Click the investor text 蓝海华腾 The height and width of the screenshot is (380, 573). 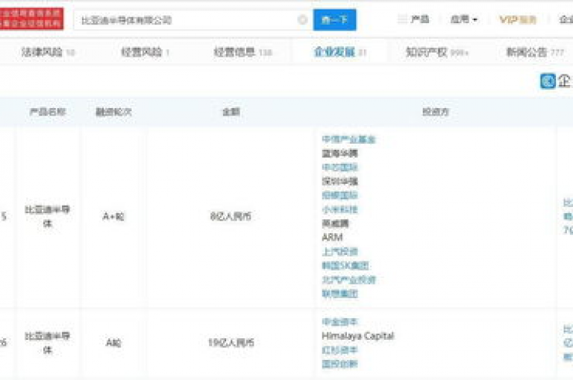pyautogui.click(x=340, y=153)
